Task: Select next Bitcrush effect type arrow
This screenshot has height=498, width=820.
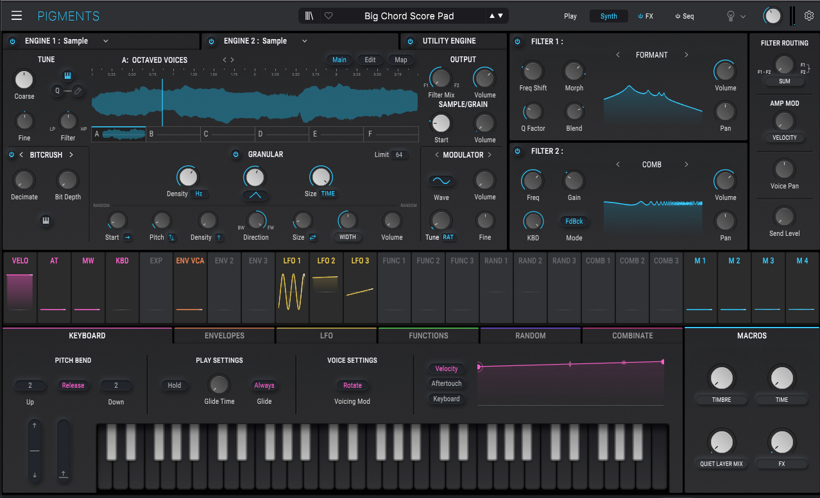Action: tap(71, 154)
